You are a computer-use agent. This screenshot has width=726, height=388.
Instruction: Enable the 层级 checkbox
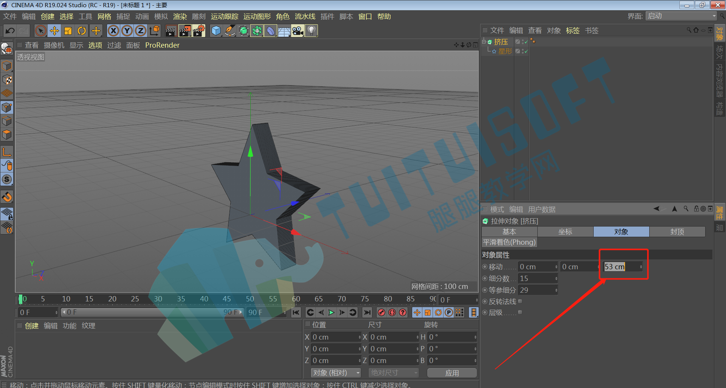click(x=520, y=312)
